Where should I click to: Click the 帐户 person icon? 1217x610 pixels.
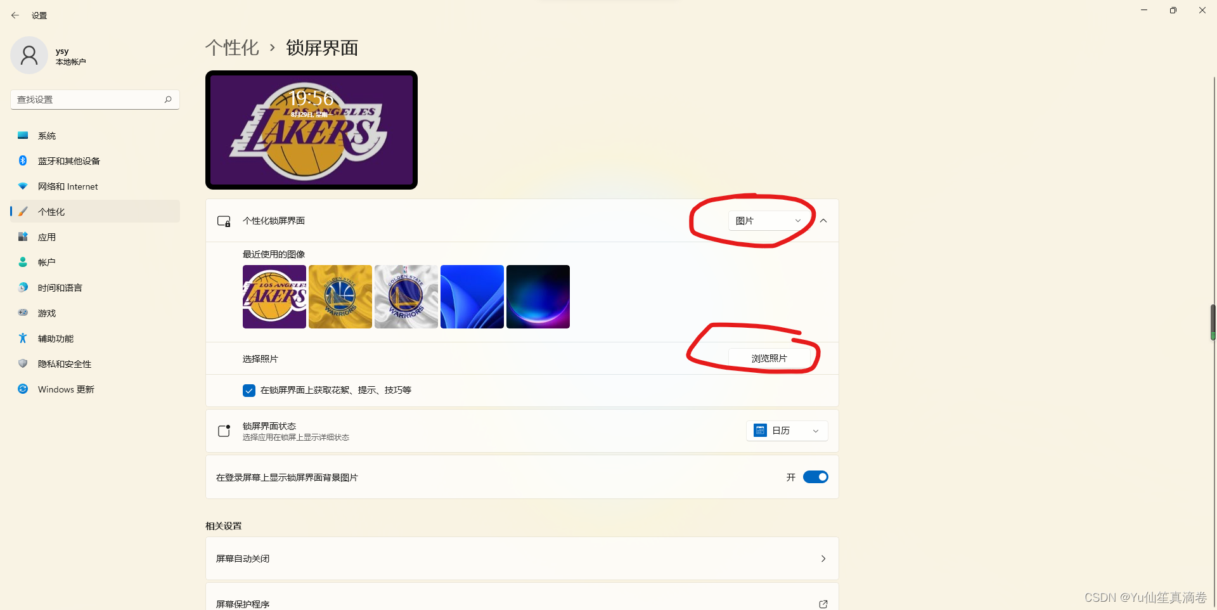coord(23,262)
